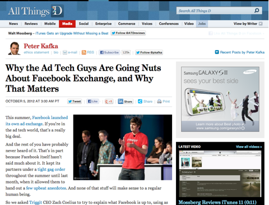Click the 125k subscriber count
Viewport: 269px width, 205px height.
pos(126,52)
